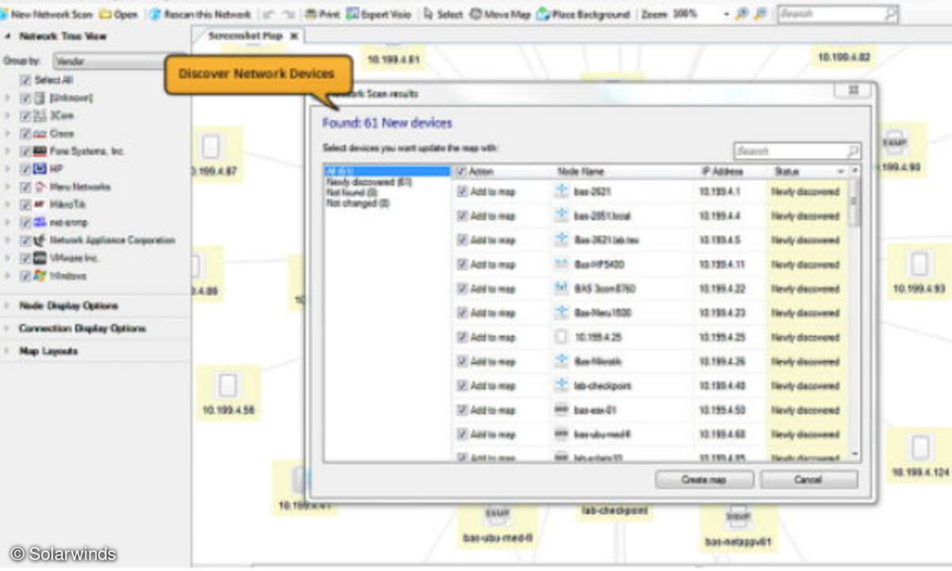The width and height of the screenshot is (952, 571).
Task: Select the All (61) filter
Action: point(387,171)
